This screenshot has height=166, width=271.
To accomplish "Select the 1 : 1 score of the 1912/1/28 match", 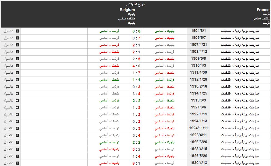I will tap(136, 80).
